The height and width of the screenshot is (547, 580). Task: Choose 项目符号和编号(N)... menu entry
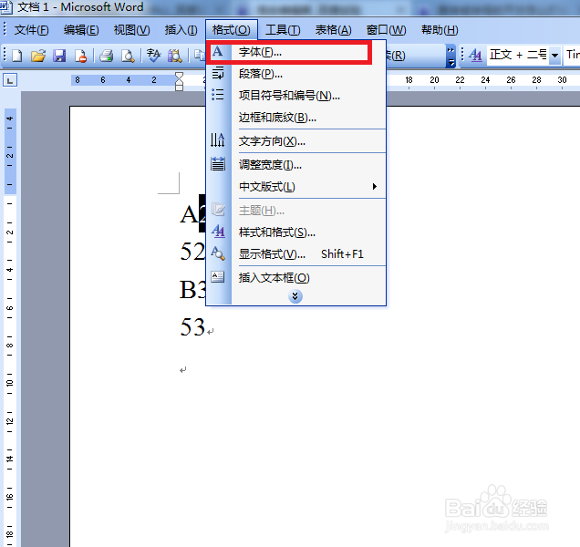(x=295, y=96)
